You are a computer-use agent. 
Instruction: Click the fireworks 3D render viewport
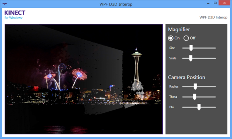pos(84,79)
